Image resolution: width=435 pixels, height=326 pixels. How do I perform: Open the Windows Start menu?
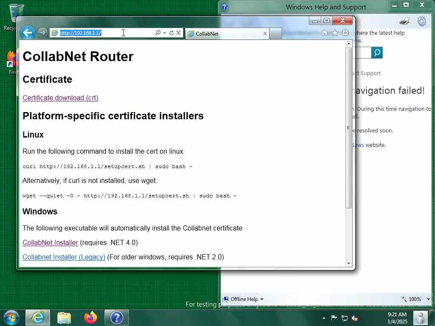coord(11,318)
